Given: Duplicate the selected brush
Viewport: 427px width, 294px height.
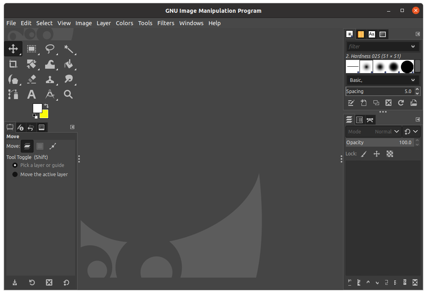Looking at the screenshot, I should [376, 103].
